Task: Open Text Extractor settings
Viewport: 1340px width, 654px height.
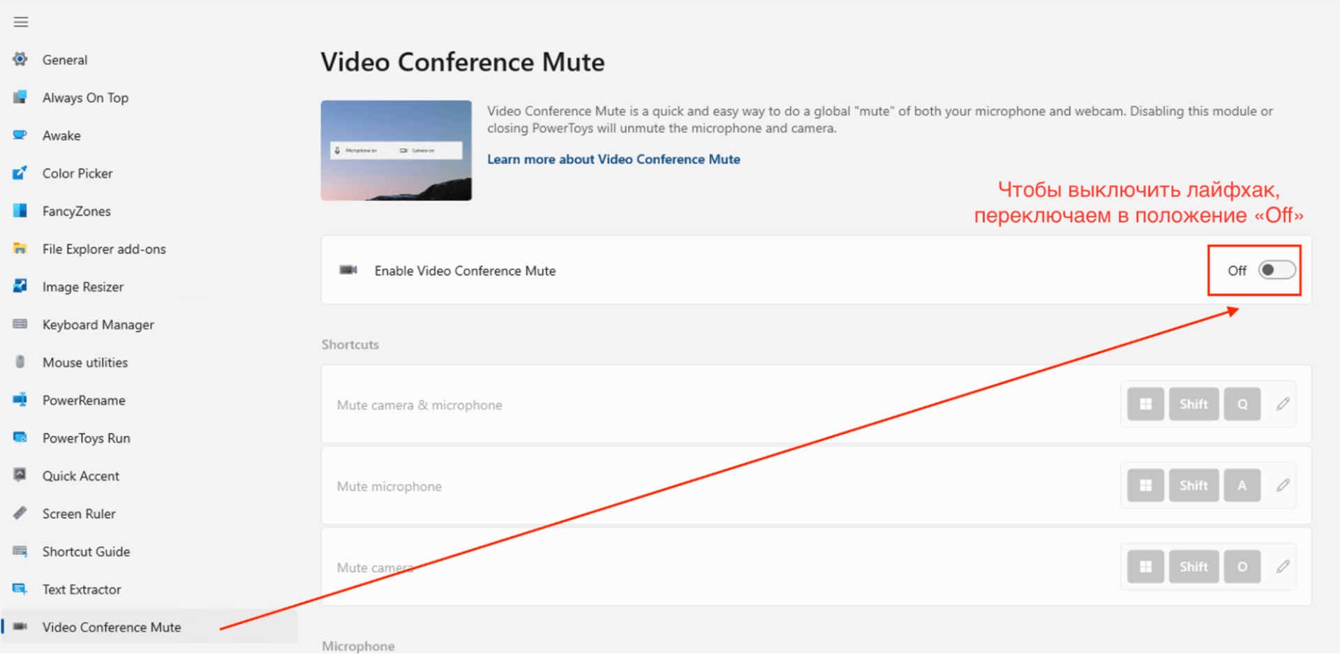Action: click(x=82, y=589)
